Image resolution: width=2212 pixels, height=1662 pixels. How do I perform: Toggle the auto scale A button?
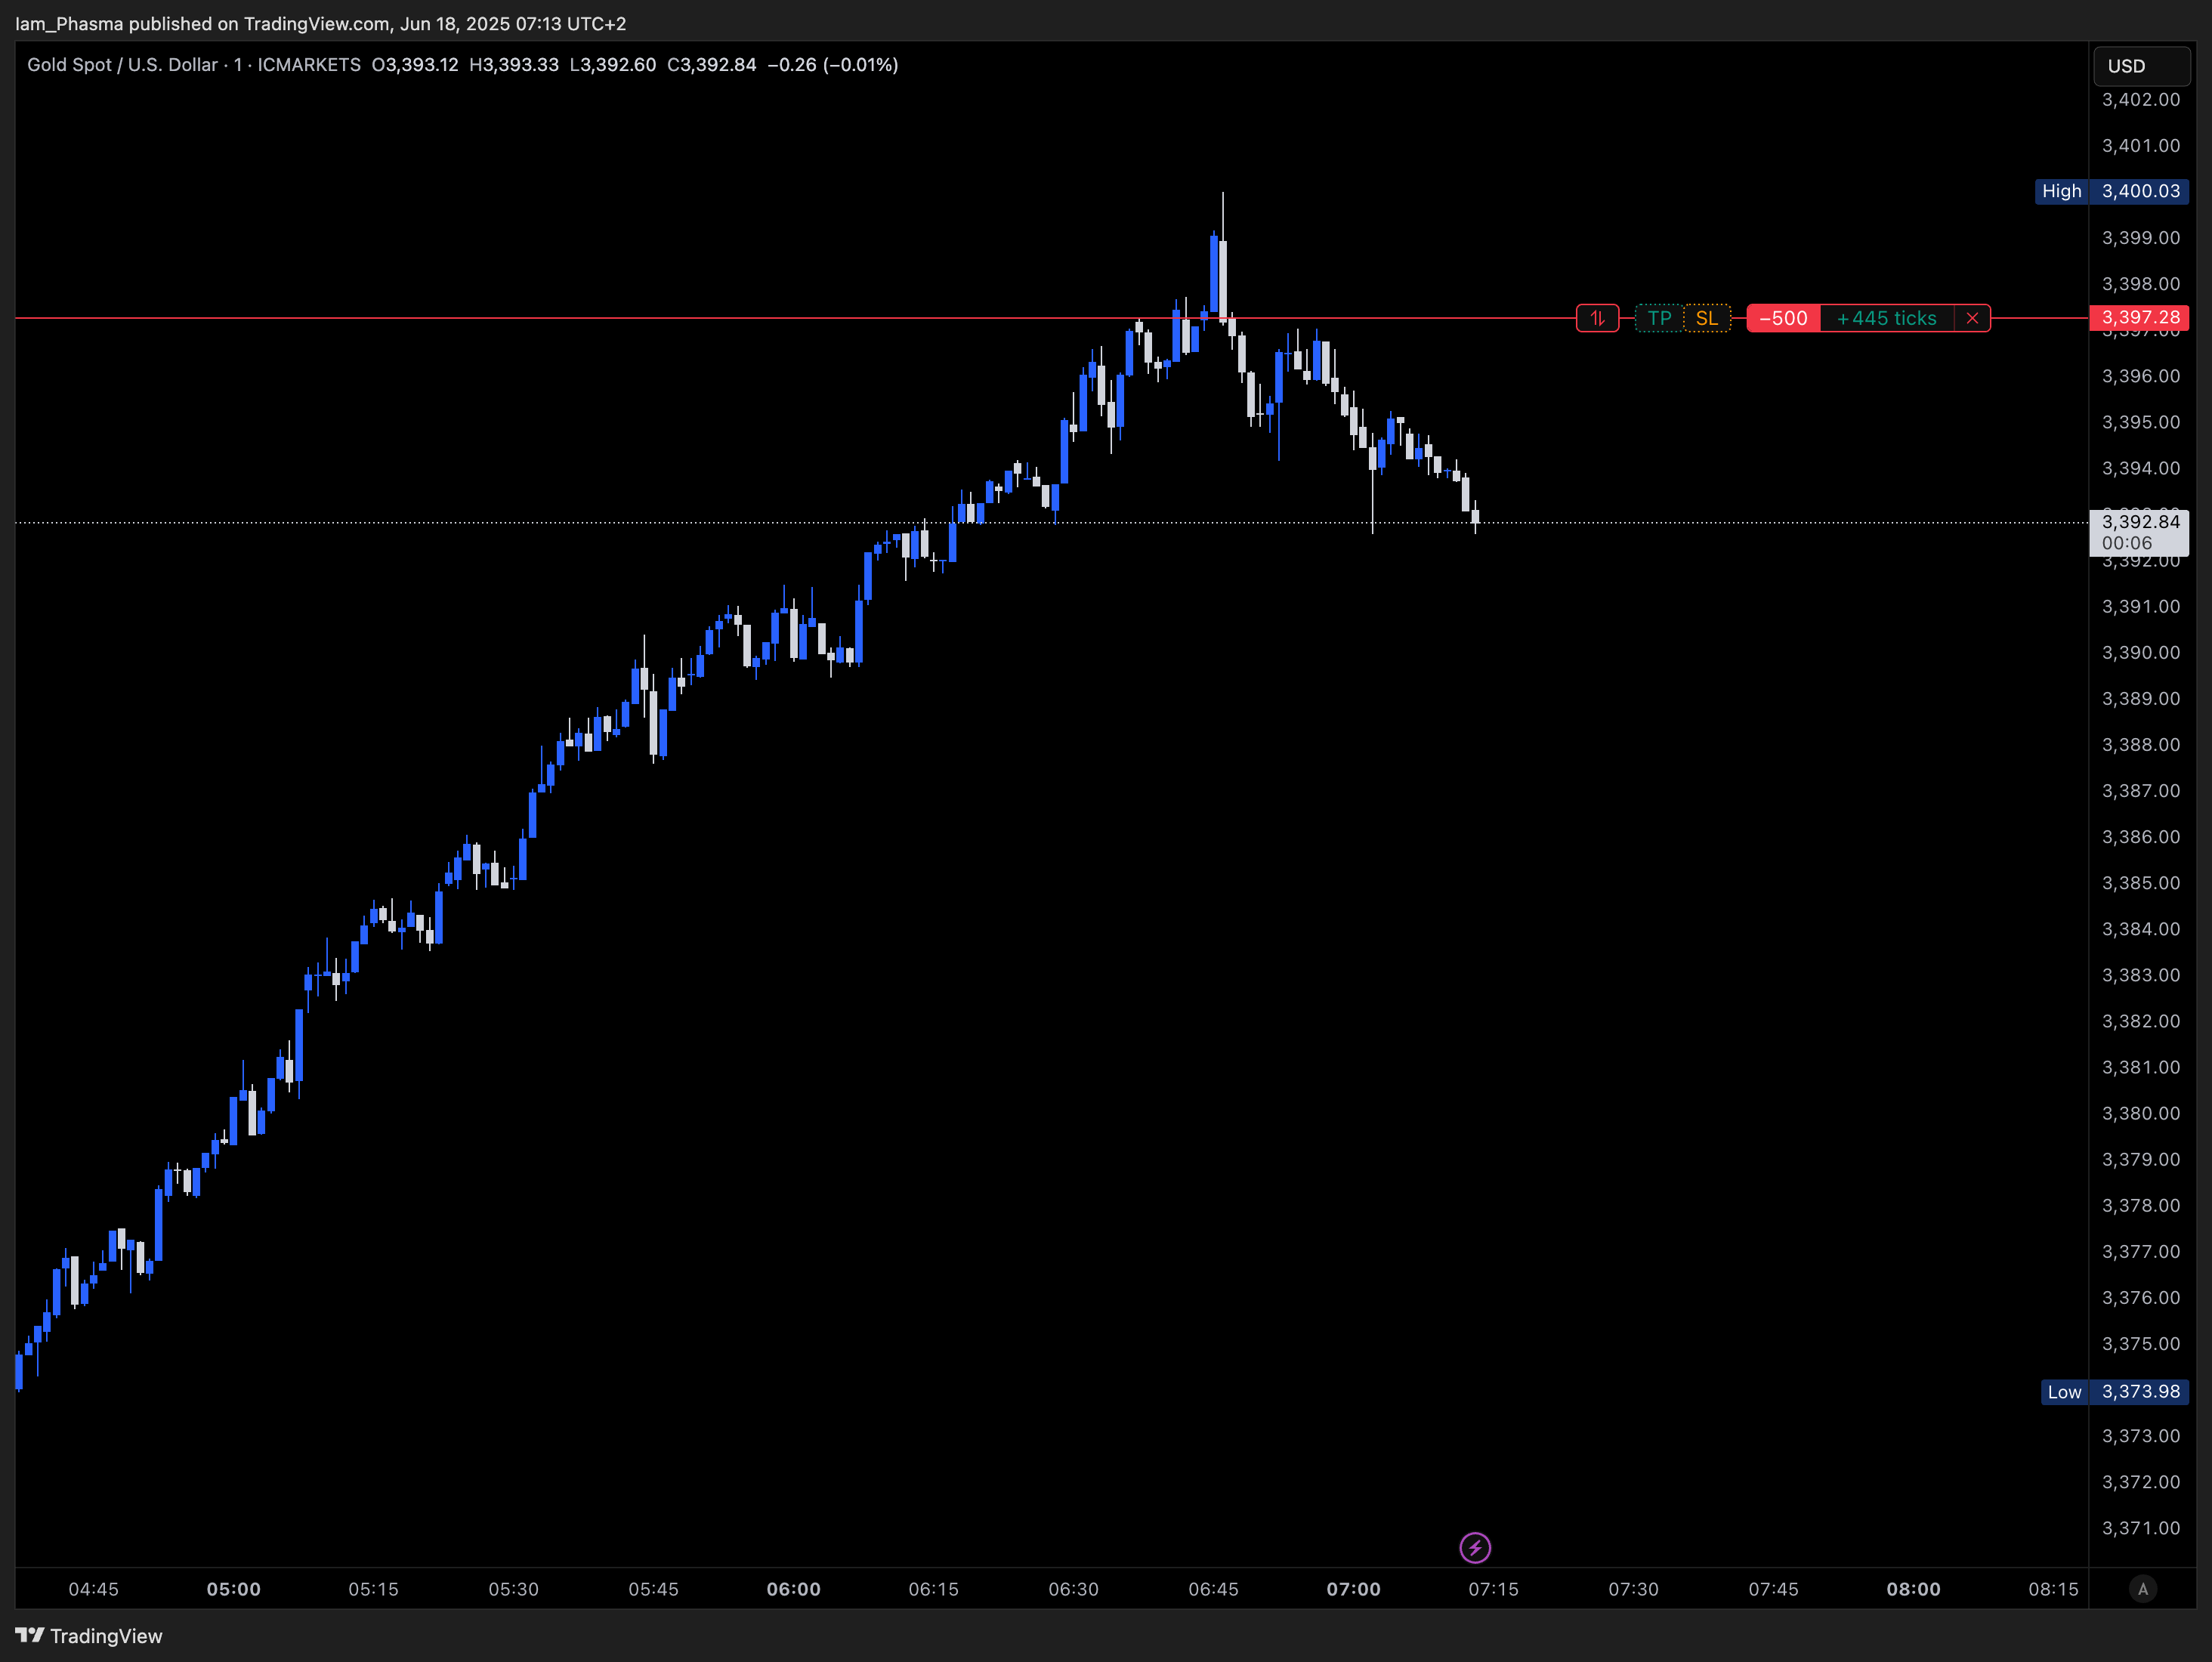click(x=2142, y=1589)
